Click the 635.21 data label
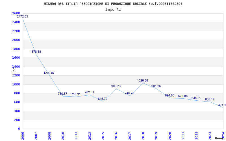Image resolution: width=226 pixels, height=141 pixels. 196,98
